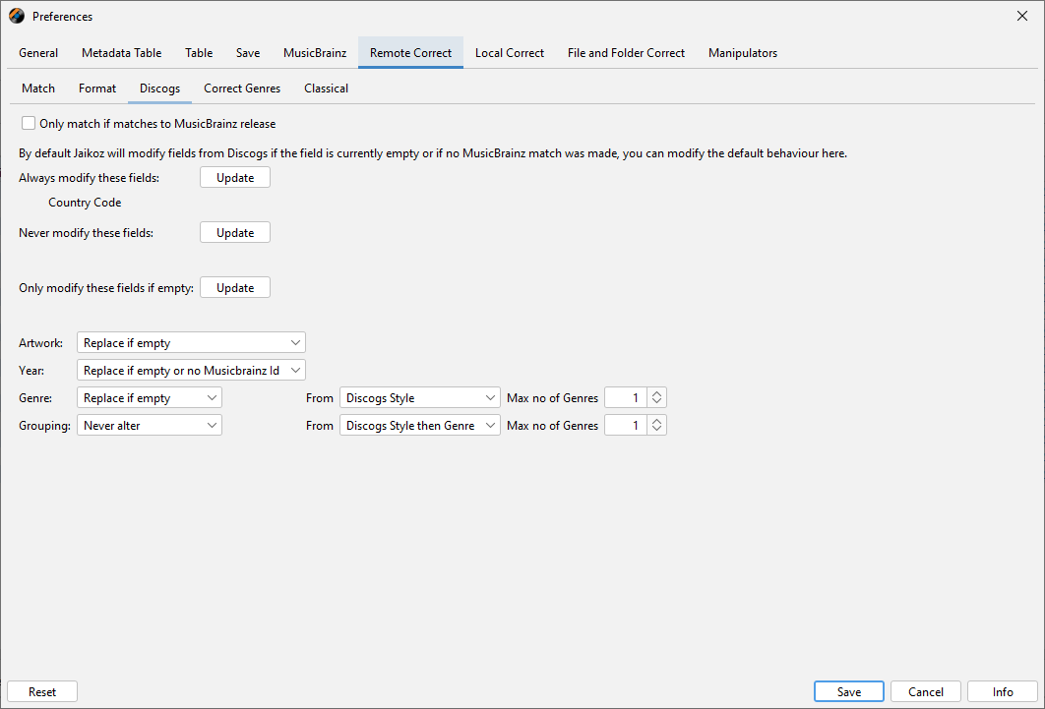The height and width of the screenshot is (709, 1045).
Task: Expand the Year replacement dropdown
Action: [x=191, y=371]
